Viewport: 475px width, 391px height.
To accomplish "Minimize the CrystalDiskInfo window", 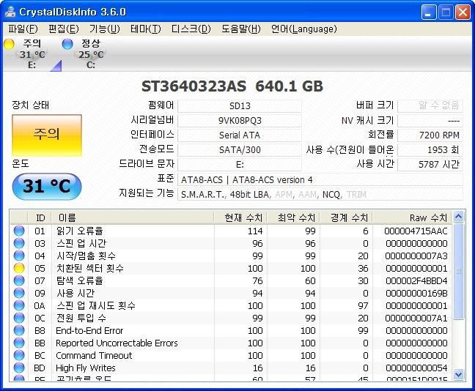I will (x=428, y=12).
